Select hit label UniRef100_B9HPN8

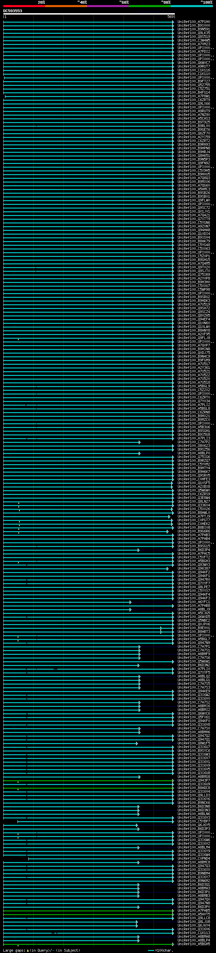pyautogui.click(x=194, y=148)
